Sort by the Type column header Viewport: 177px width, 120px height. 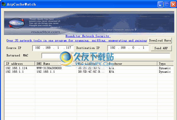pos(165,64)
